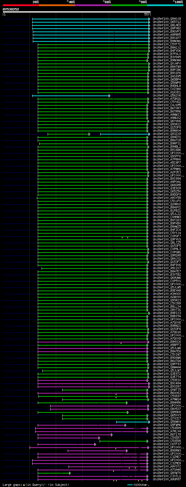Select hit label UniRef100_Q69UW6
This screenshot has width=186, height=487.
(167, 278)
